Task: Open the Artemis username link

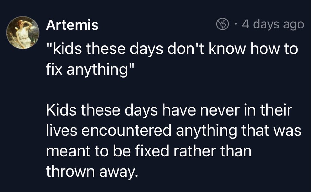Action: pos(72,25)
